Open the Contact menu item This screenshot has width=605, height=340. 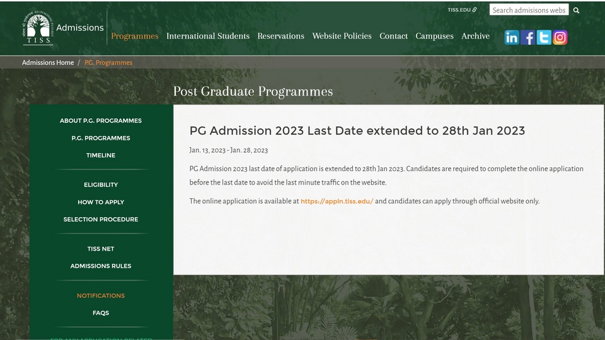point(393,36)
